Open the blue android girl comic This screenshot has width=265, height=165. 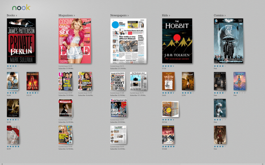(220, 108)
